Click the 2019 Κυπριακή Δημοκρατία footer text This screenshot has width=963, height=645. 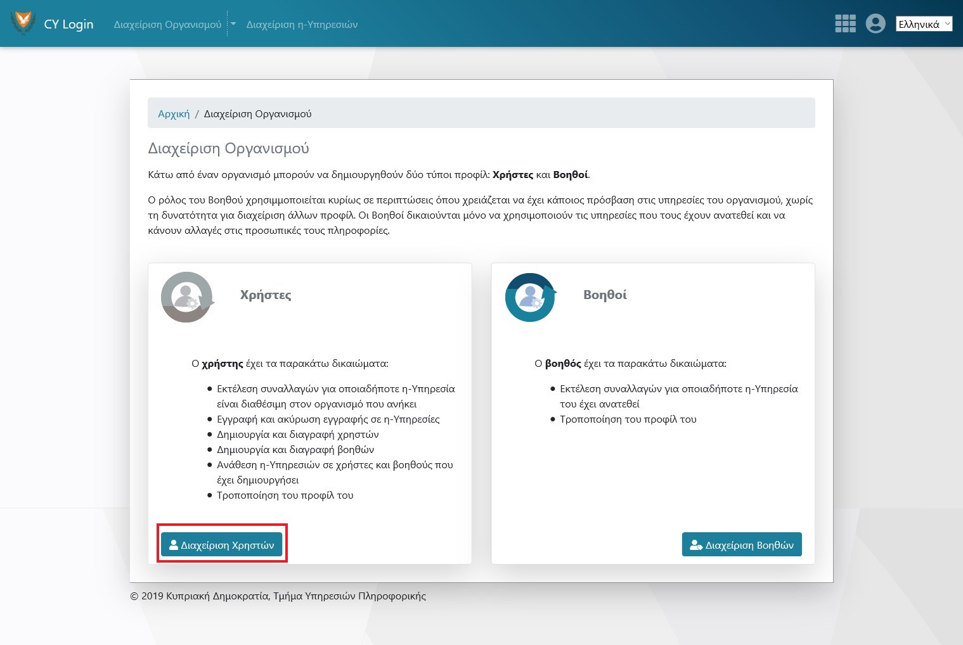click(278, 596)
